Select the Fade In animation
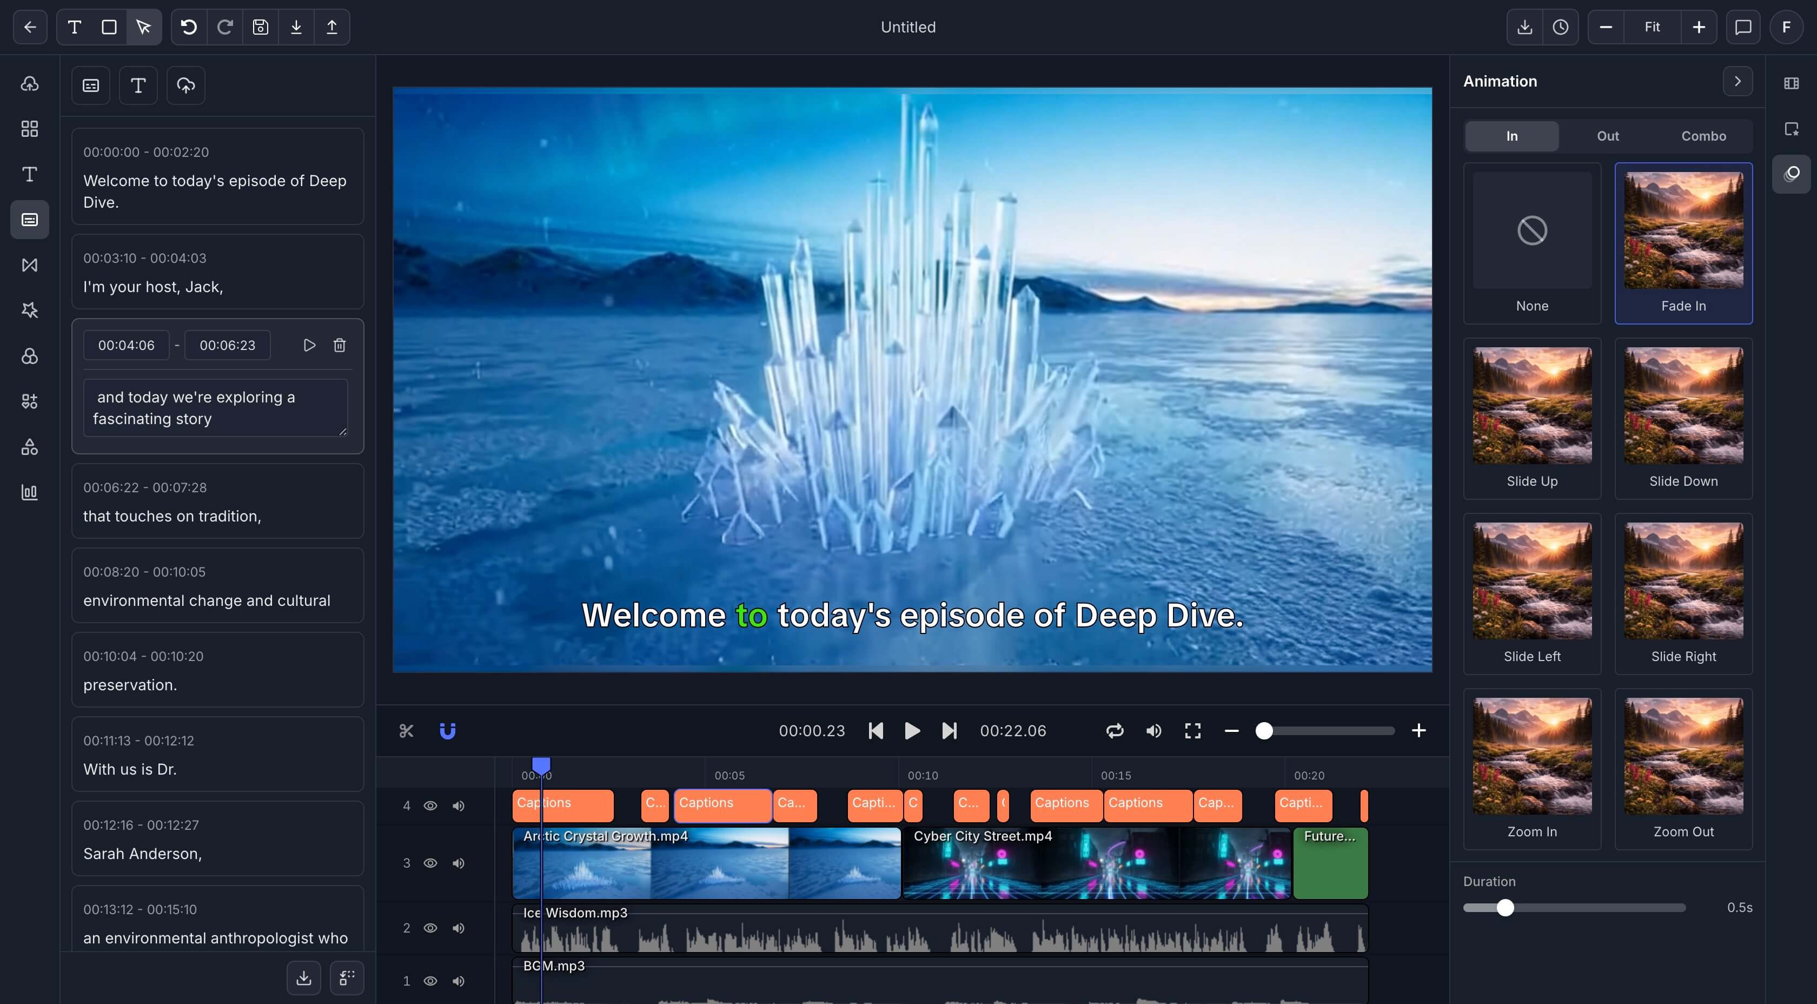This screenshot has height=1004, width=1817. point(1683,243)
